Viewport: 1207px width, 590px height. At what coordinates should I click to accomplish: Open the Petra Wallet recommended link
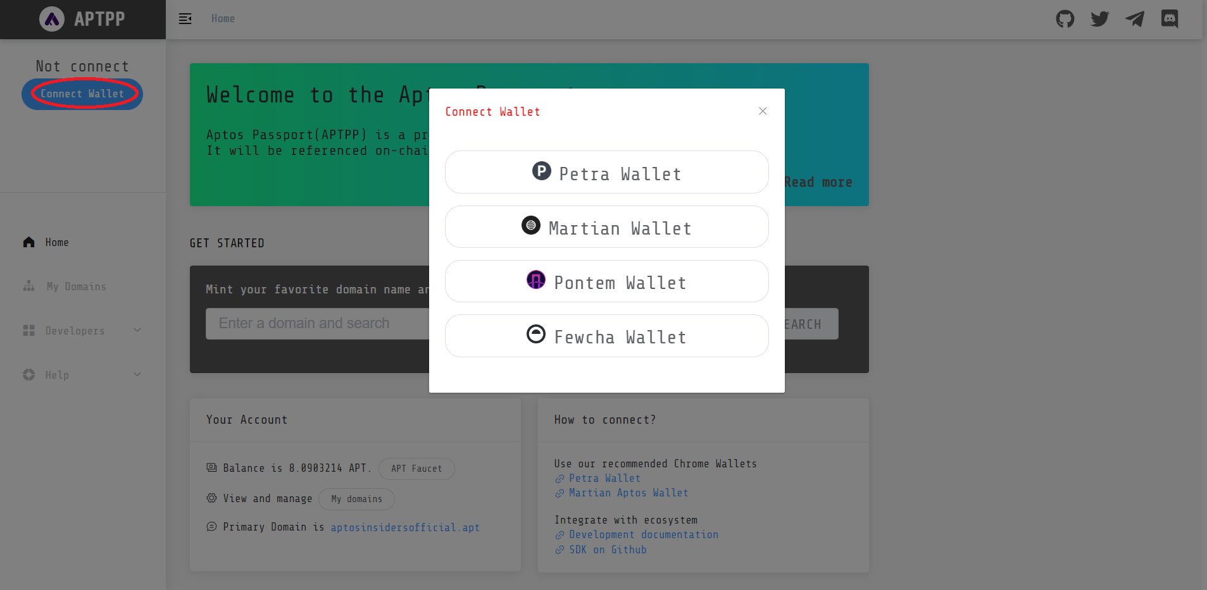604,478
